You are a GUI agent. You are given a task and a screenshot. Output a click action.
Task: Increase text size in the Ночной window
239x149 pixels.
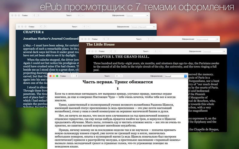[155, 51]
